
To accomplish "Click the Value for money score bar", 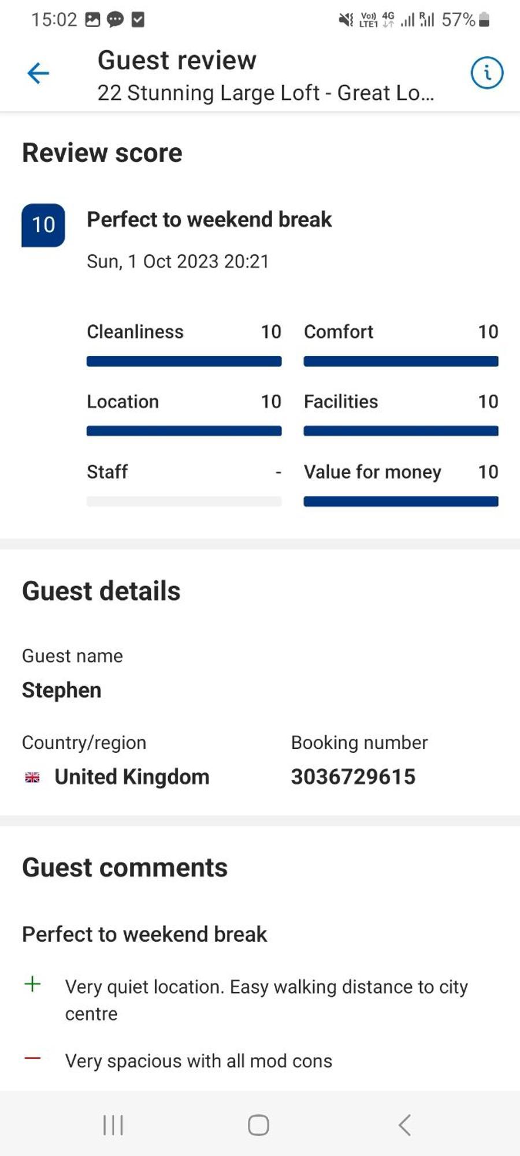I will (401, 501).
